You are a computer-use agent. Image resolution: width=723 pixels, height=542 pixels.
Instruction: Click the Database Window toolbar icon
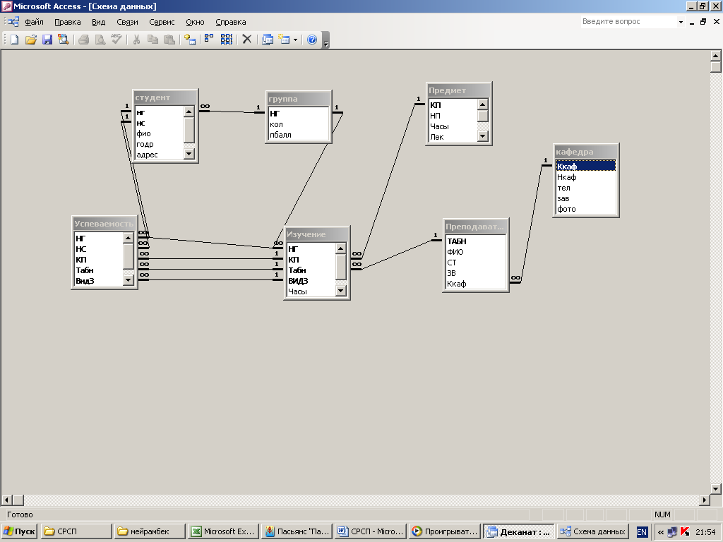click(268, 40)
